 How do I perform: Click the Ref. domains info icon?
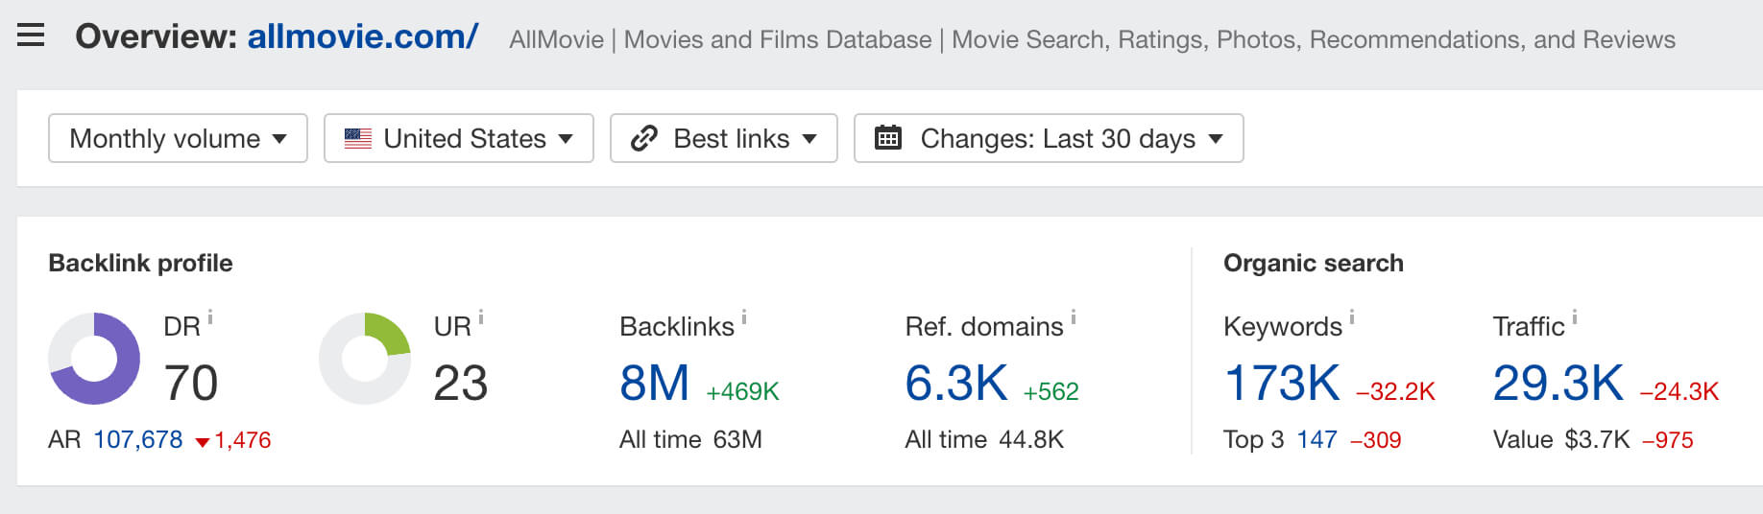pos(1074,316)
